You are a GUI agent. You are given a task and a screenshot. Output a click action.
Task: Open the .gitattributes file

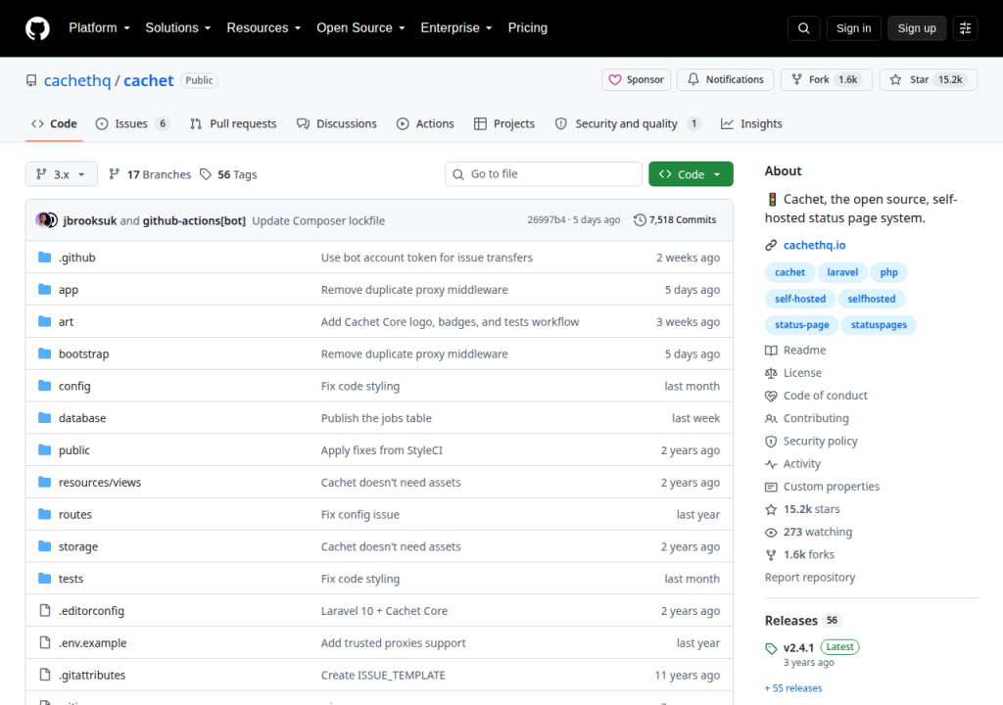click(92, 675)
